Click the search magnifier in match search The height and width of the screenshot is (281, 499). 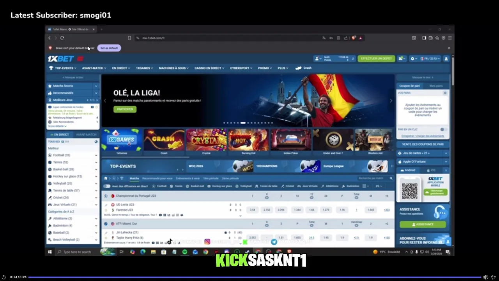391,178
